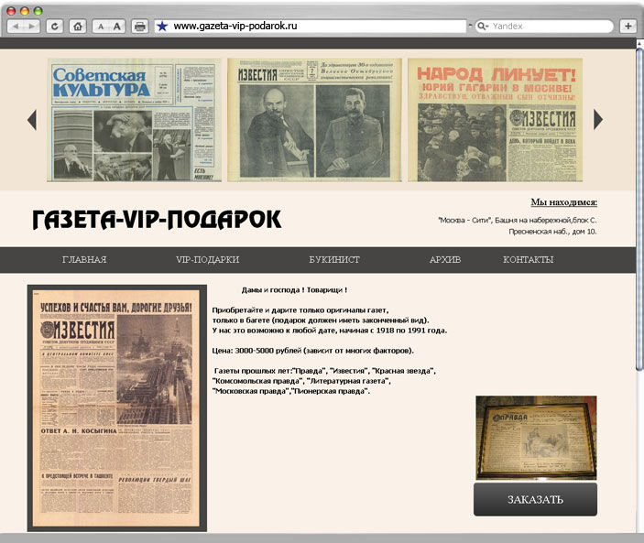
Task: Click the browser forward arrow button
Action: [x=32, y=27]
